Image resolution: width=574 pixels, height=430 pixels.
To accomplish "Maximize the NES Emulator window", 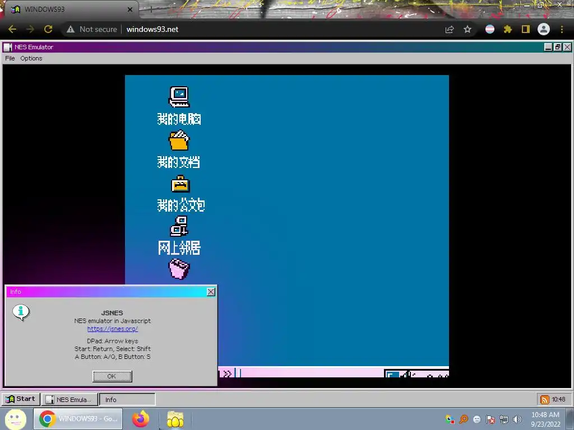I will click(558, 47).
